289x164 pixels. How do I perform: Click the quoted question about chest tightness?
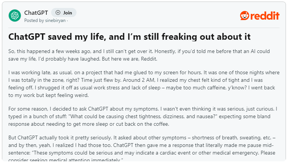(x=144, y=116)
